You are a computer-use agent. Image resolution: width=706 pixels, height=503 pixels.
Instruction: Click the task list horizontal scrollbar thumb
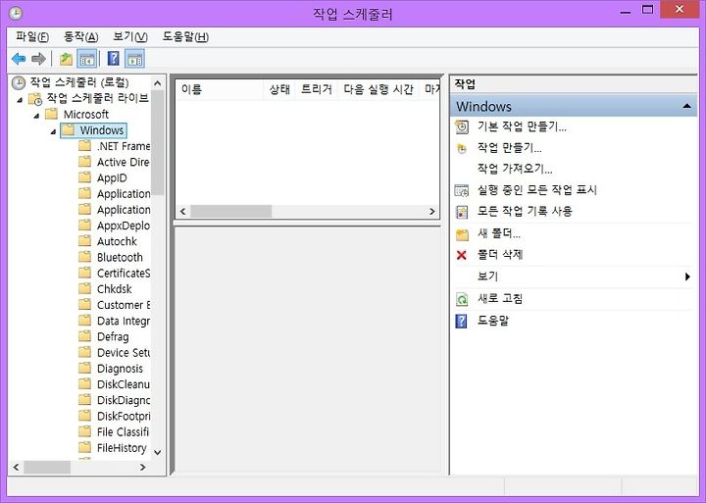pyautogui.click(x=231, y=211)
